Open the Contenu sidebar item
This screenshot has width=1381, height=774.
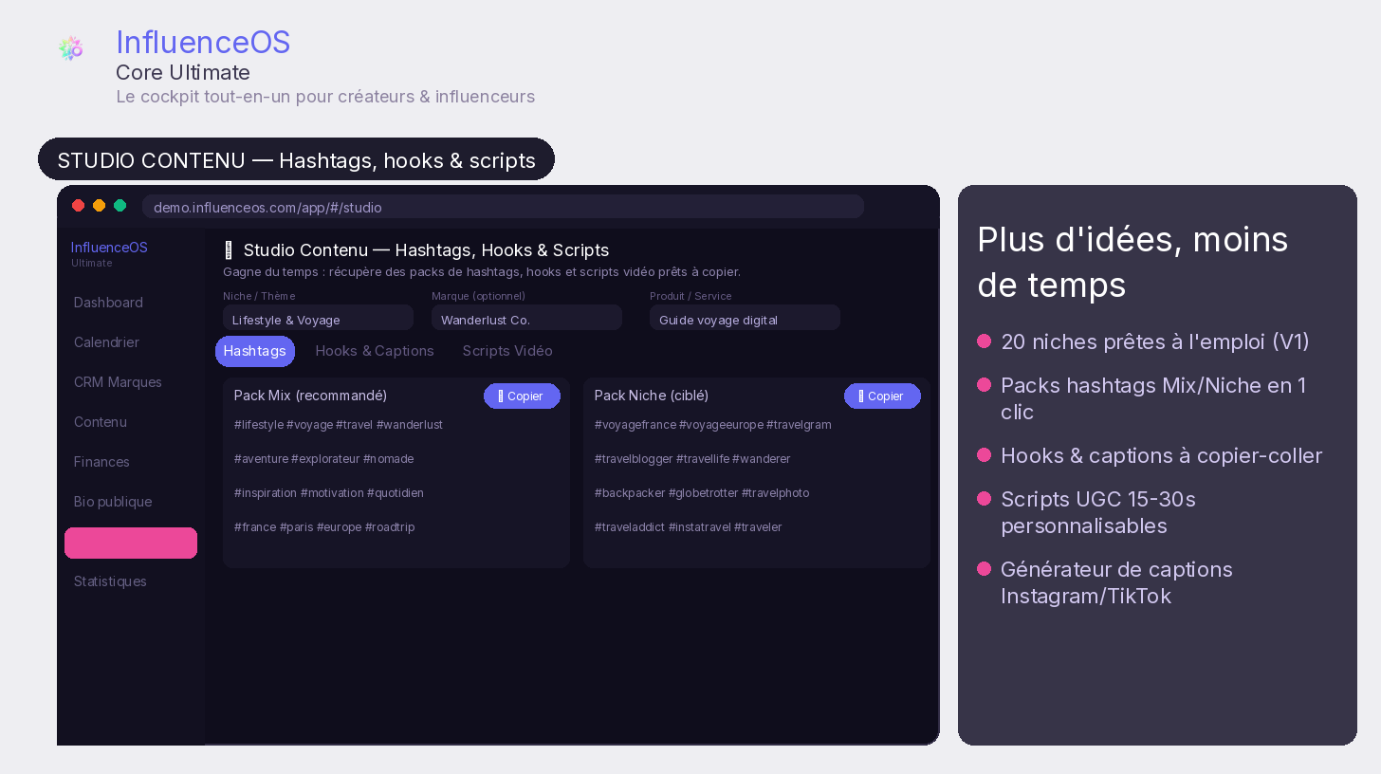[101, 422]
